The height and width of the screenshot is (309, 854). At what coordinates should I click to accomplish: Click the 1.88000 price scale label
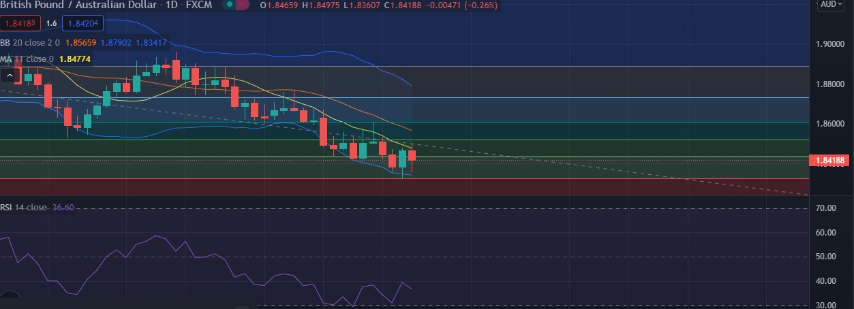pyautogui.click(x=832, y=84)
